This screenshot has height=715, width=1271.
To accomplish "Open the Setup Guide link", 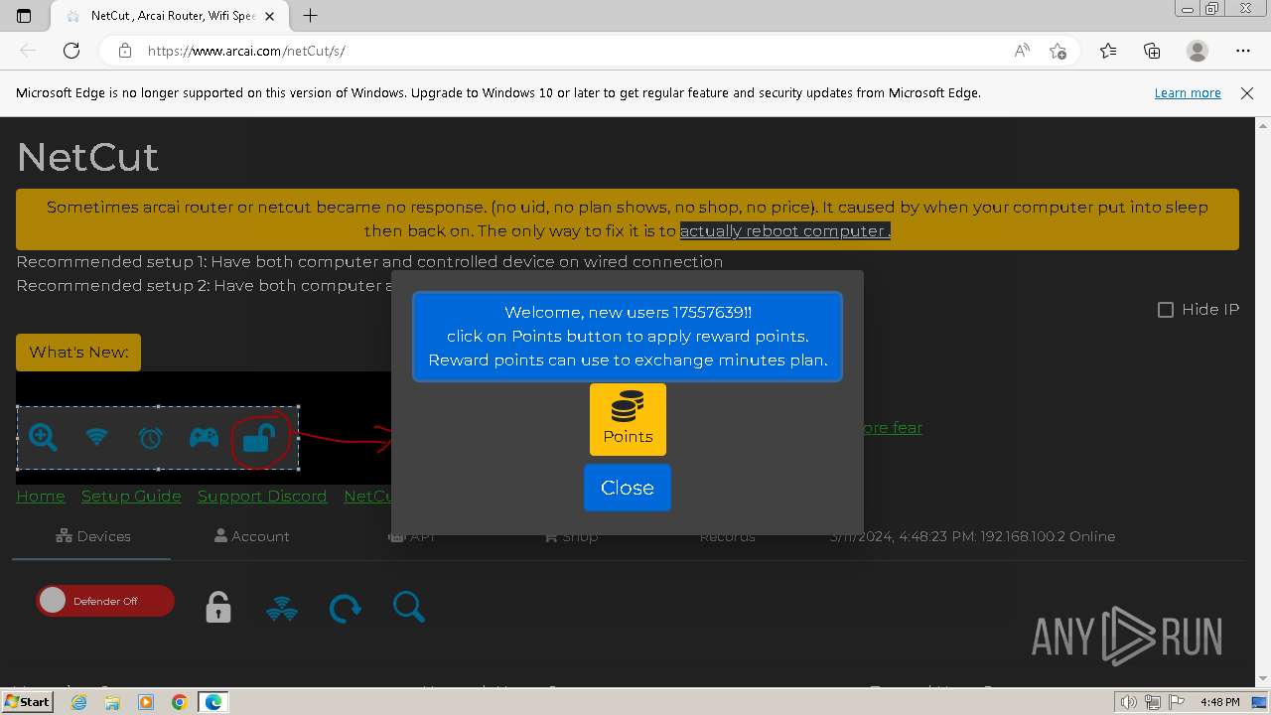I will (x=131, y=496).
